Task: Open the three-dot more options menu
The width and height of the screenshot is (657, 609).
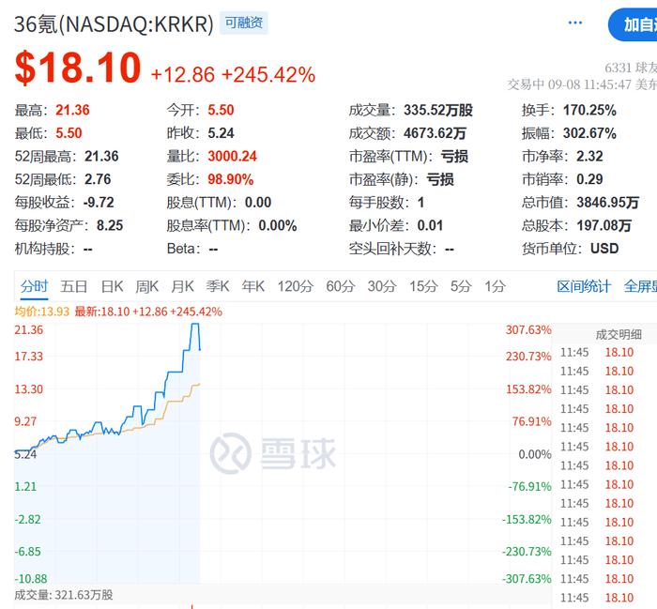Action: coord(574,23)
